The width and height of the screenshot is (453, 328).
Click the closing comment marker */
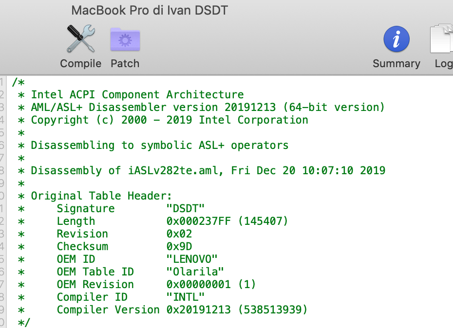point(24,323)
